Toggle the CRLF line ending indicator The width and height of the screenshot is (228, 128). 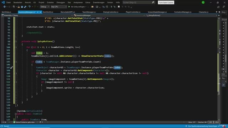click(217, 122)
